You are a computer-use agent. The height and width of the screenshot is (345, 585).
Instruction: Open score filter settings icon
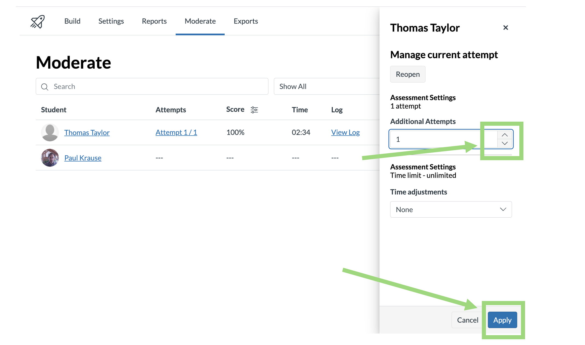pos(254,110)
